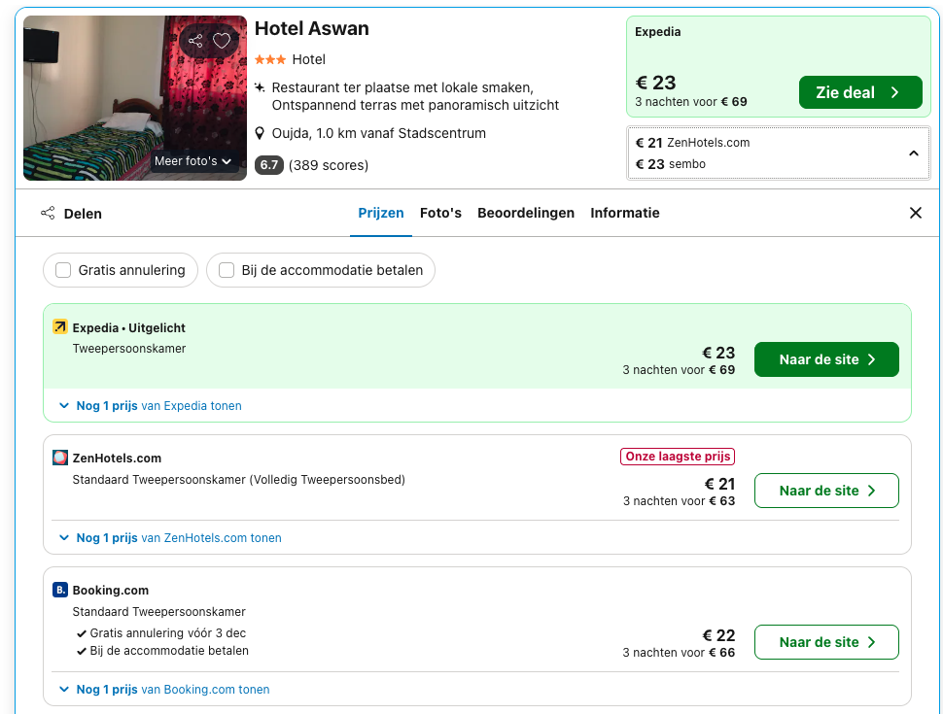Screen dimensions: 943x714
Task: Select the Expedia logo in the highlighted deal
Action: [61, 327]
